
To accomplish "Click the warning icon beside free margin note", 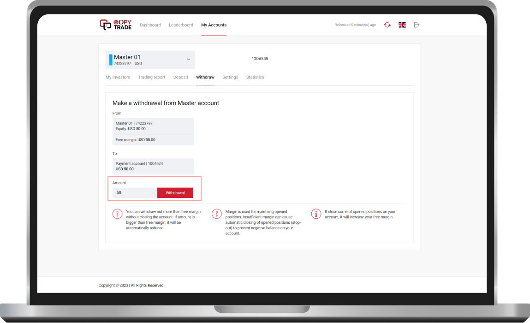I will pos(117,214).
